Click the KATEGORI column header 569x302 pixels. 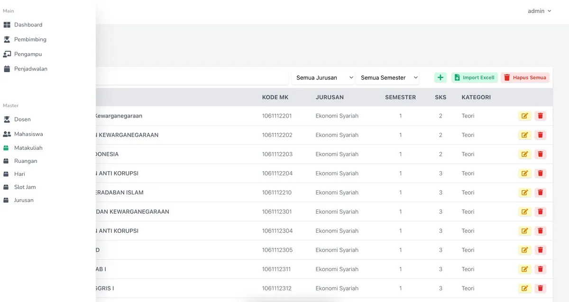pos(476,97)
